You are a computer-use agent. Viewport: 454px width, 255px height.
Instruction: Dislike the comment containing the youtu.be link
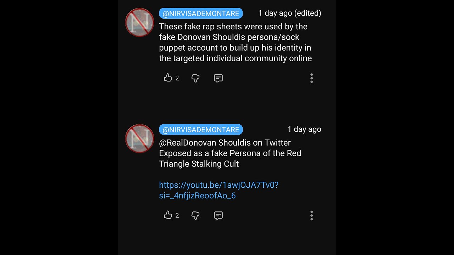pyautogui.click(x=195, y=215)
